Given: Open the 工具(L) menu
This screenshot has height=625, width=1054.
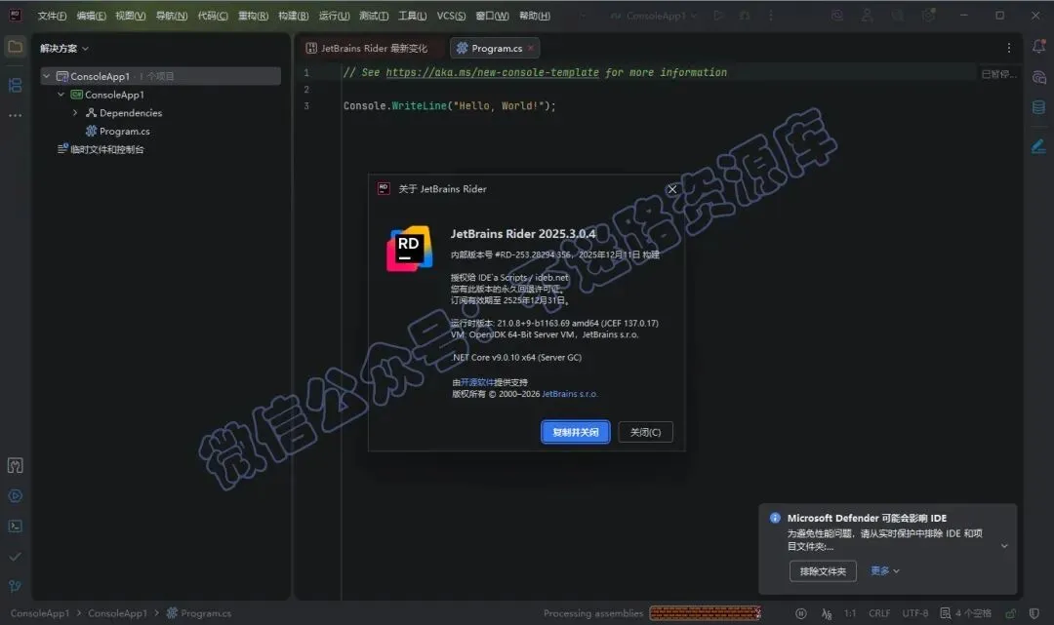Looking at the screenshot, I should coord(412,16).
